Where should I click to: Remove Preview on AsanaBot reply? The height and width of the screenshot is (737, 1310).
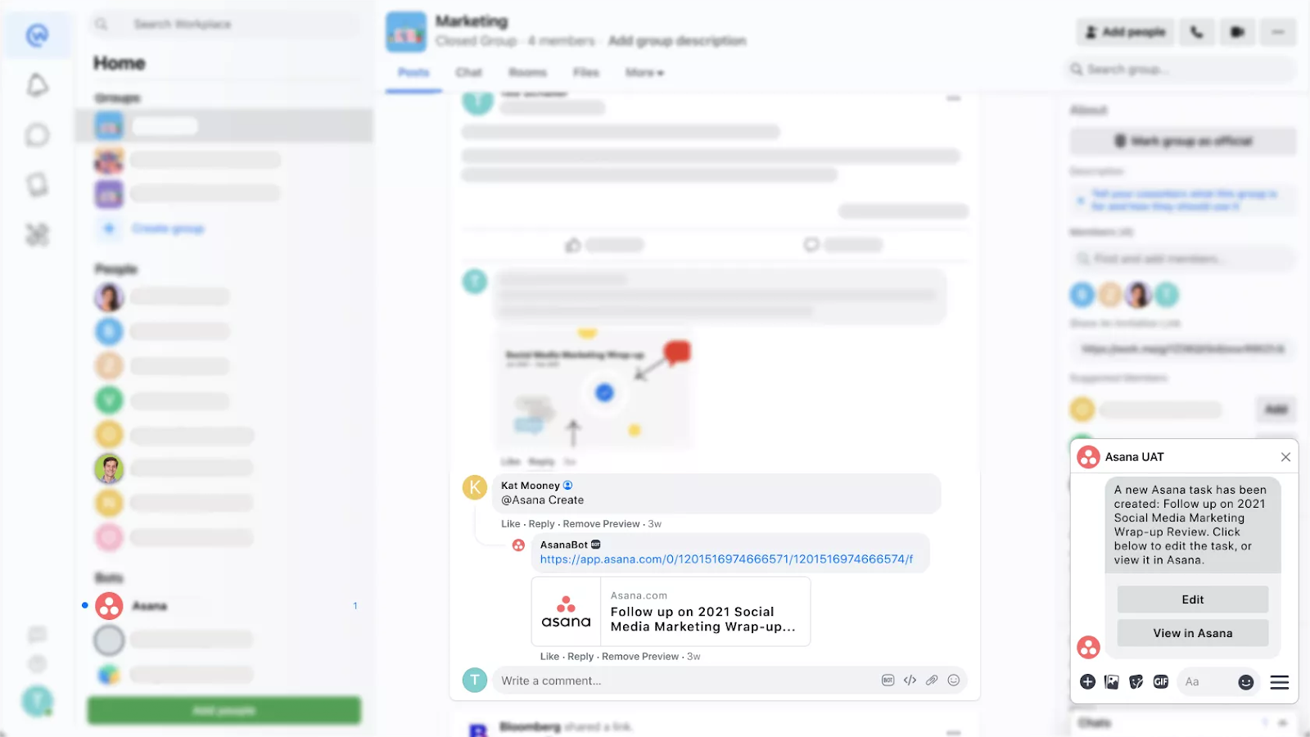pos(640,657)
